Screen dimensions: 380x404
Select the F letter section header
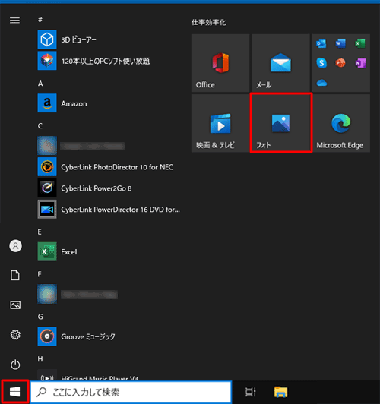(40, 274)
